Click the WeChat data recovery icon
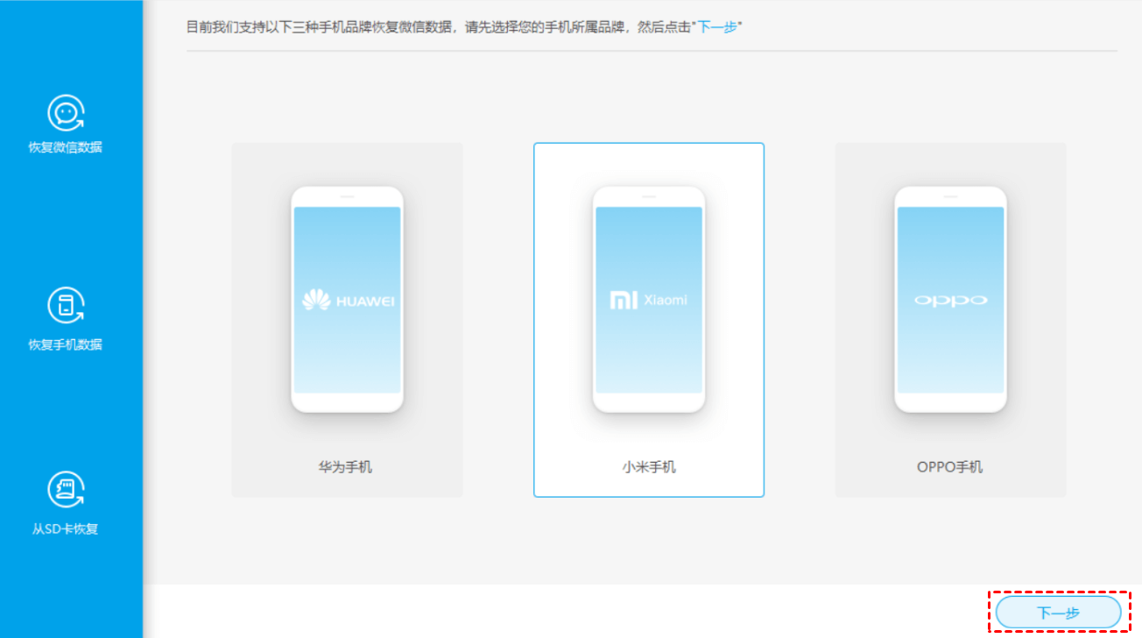 tap(66, 113)
